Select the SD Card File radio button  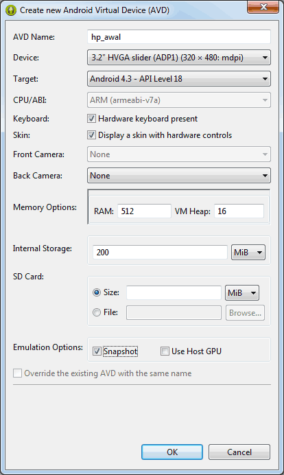[97, 312]
